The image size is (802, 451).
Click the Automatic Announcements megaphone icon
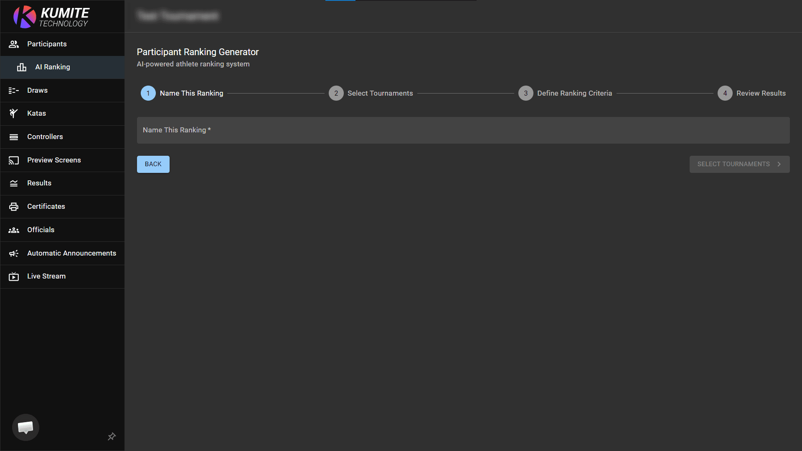14,253
